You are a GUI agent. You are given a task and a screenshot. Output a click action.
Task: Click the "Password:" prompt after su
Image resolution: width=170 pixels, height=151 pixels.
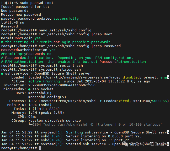pos(10,26)
